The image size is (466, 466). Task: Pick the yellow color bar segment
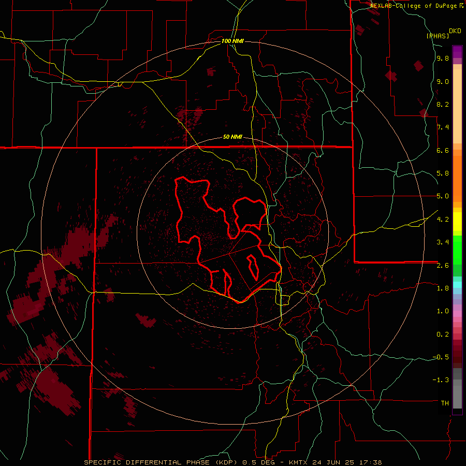tap(457, 222)
